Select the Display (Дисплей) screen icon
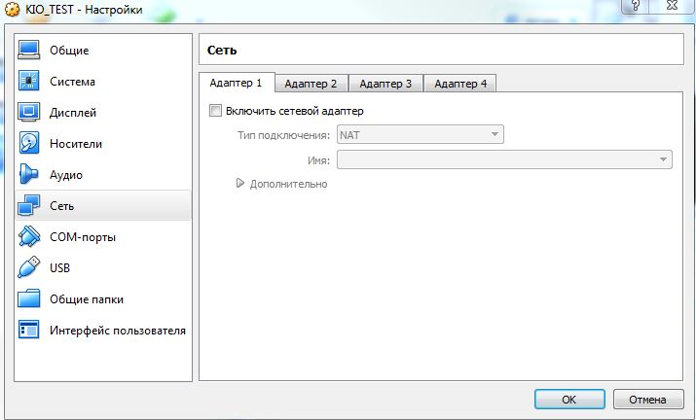The width and height of the screenshot is (696, 420). 29,113
